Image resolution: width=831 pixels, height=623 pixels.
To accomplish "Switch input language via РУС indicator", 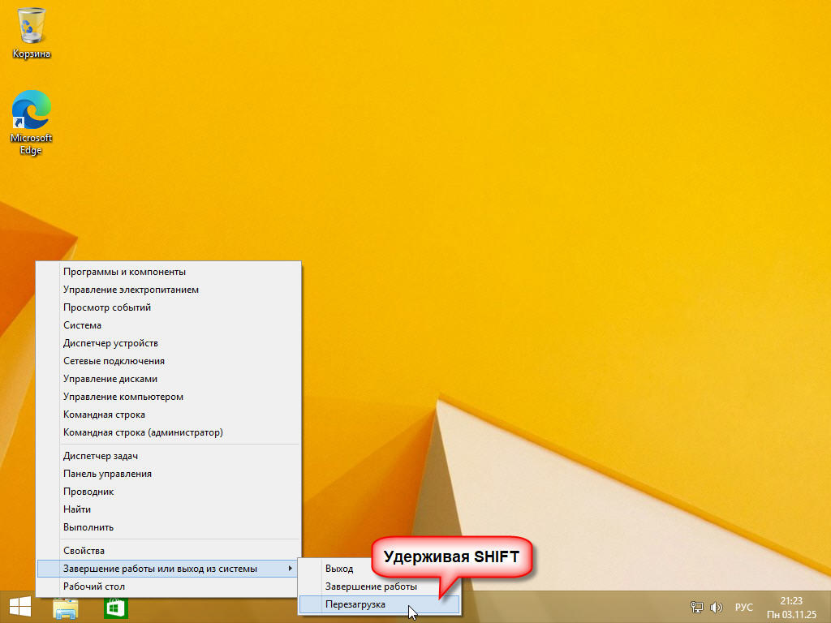I will 743,608.
